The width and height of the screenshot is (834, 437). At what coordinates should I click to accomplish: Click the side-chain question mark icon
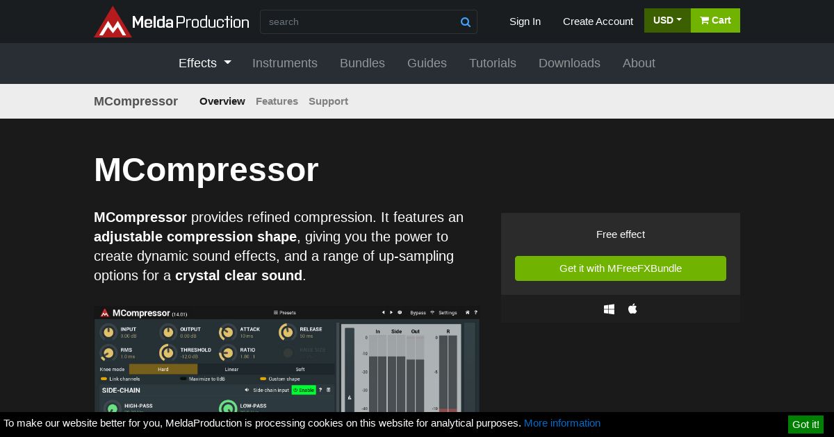[320, 390]
